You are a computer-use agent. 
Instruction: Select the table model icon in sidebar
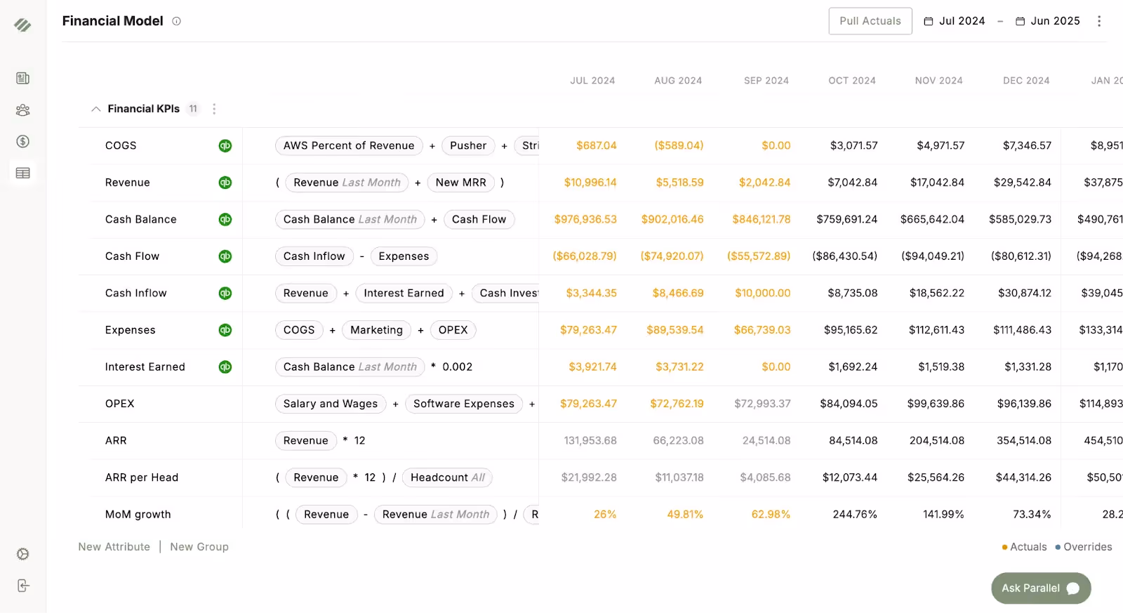coord(22,173)
